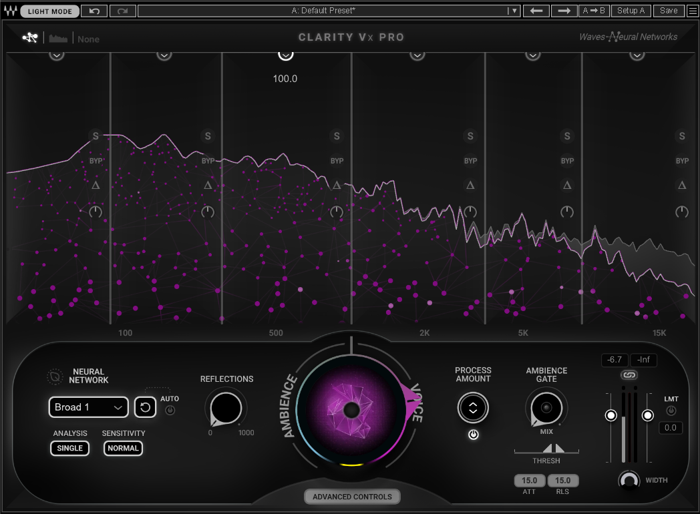The width and height of the screenshot is (700, 514).
Task: Adjust the THRESH slider under Ambience Gate
Action: pyautogui.click(x=546, y=451)
